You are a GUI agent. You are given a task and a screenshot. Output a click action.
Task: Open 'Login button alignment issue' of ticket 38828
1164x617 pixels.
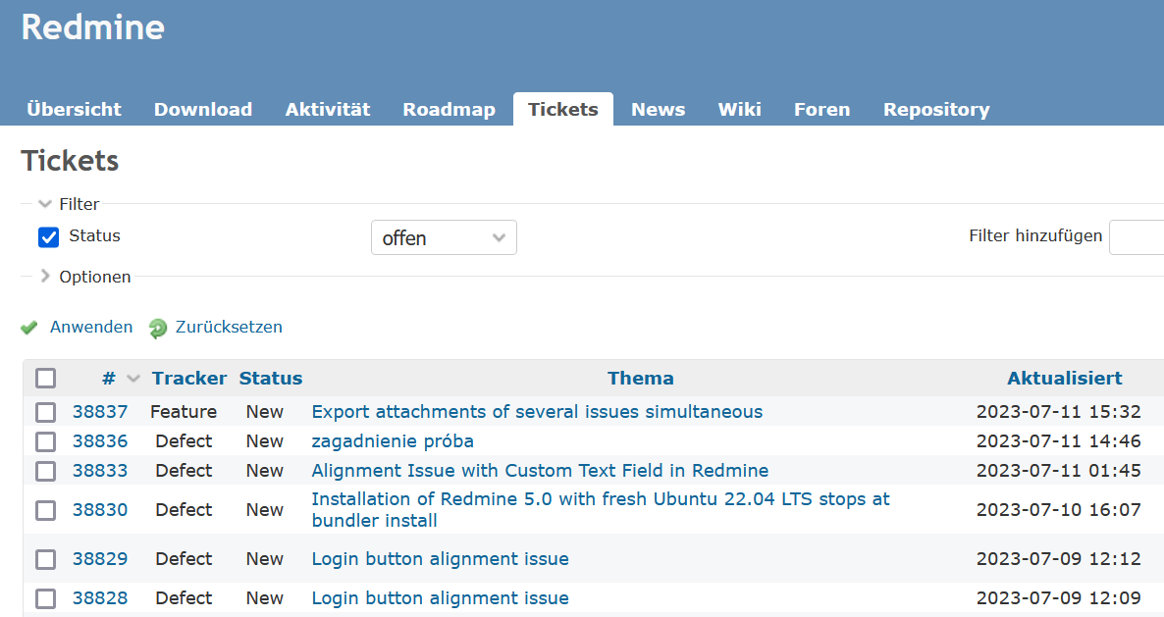[x=441, y=597]
